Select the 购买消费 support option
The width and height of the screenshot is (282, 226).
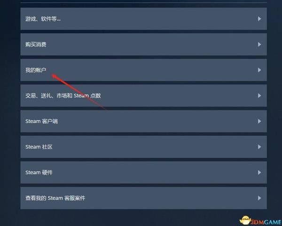(x=36, y=45)
